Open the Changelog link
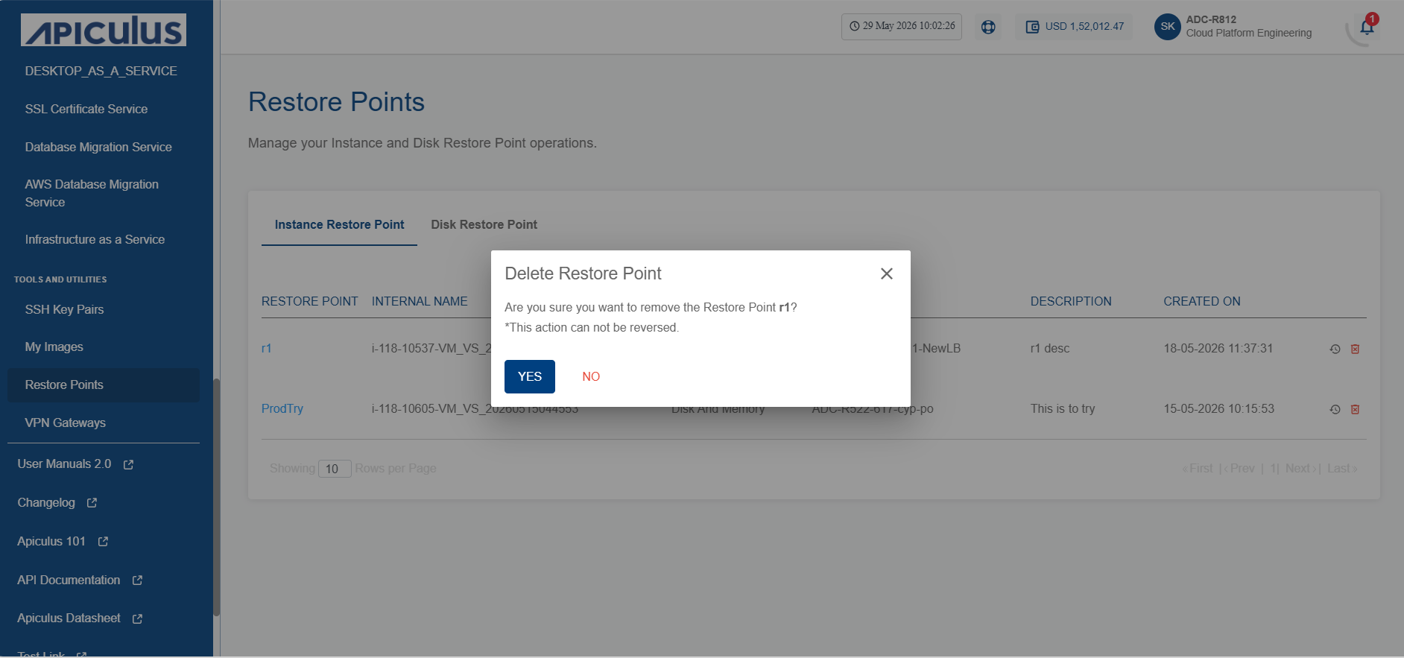The image size is (1404, 658). tap(46, 502)
